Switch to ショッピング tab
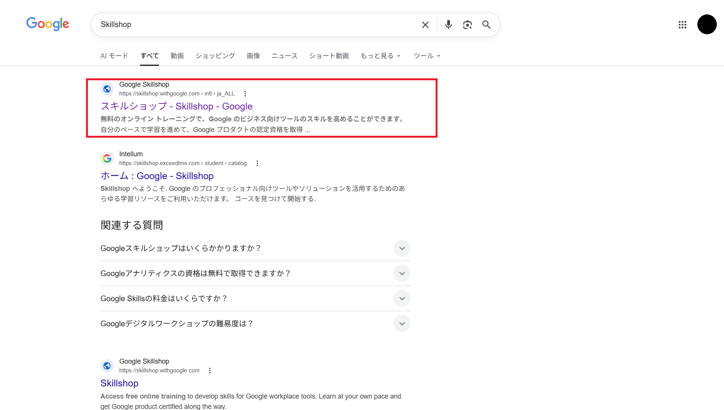The width and height of the screenshot is (724, 410). [x=215, y=56]
